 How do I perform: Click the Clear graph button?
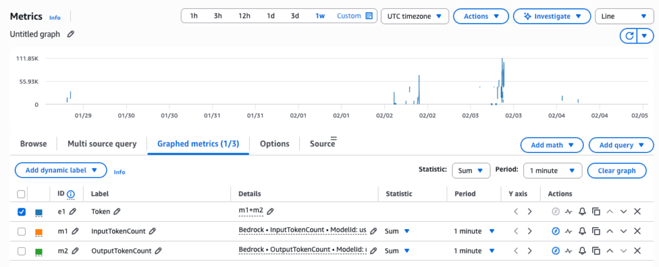(617, 170)
